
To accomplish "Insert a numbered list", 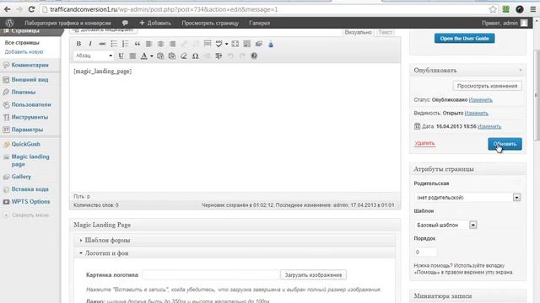I will [126, 44].
